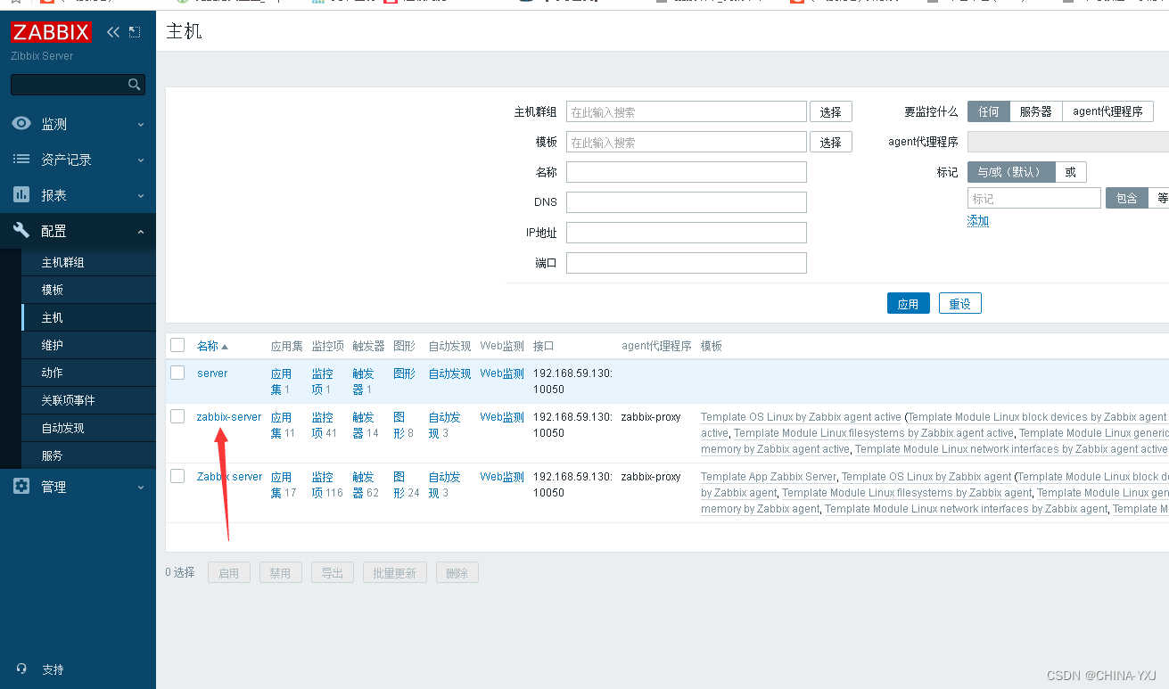Open Template App Zabbix Server link
The image size is (1169, 689).
pos(769,477)
